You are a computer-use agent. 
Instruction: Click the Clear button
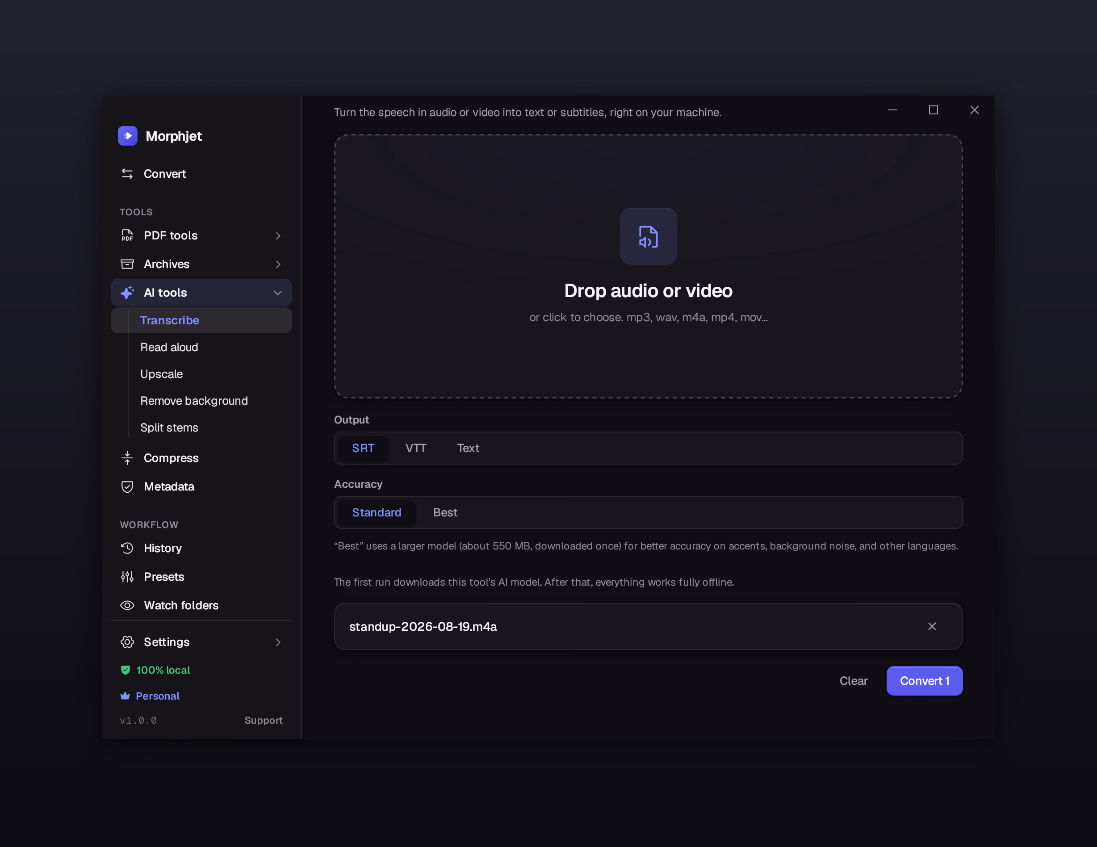(854, 681)
